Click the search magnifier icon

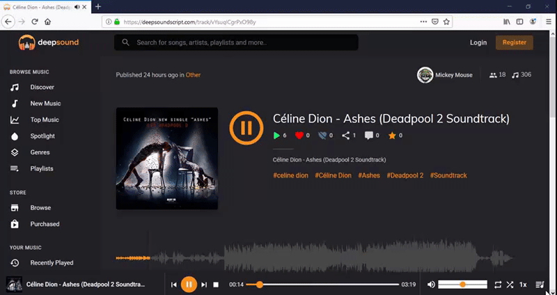[x=125, y=42]
